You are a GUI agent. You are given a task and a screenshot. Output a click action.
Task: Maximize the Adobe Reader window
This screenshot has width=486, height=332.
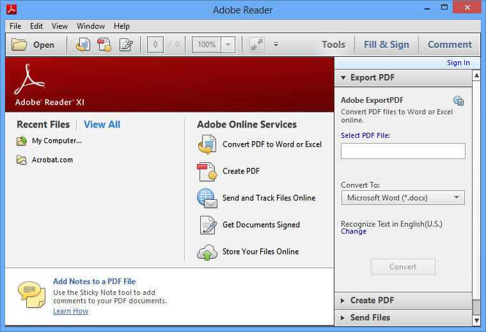(x=444, y=8)
